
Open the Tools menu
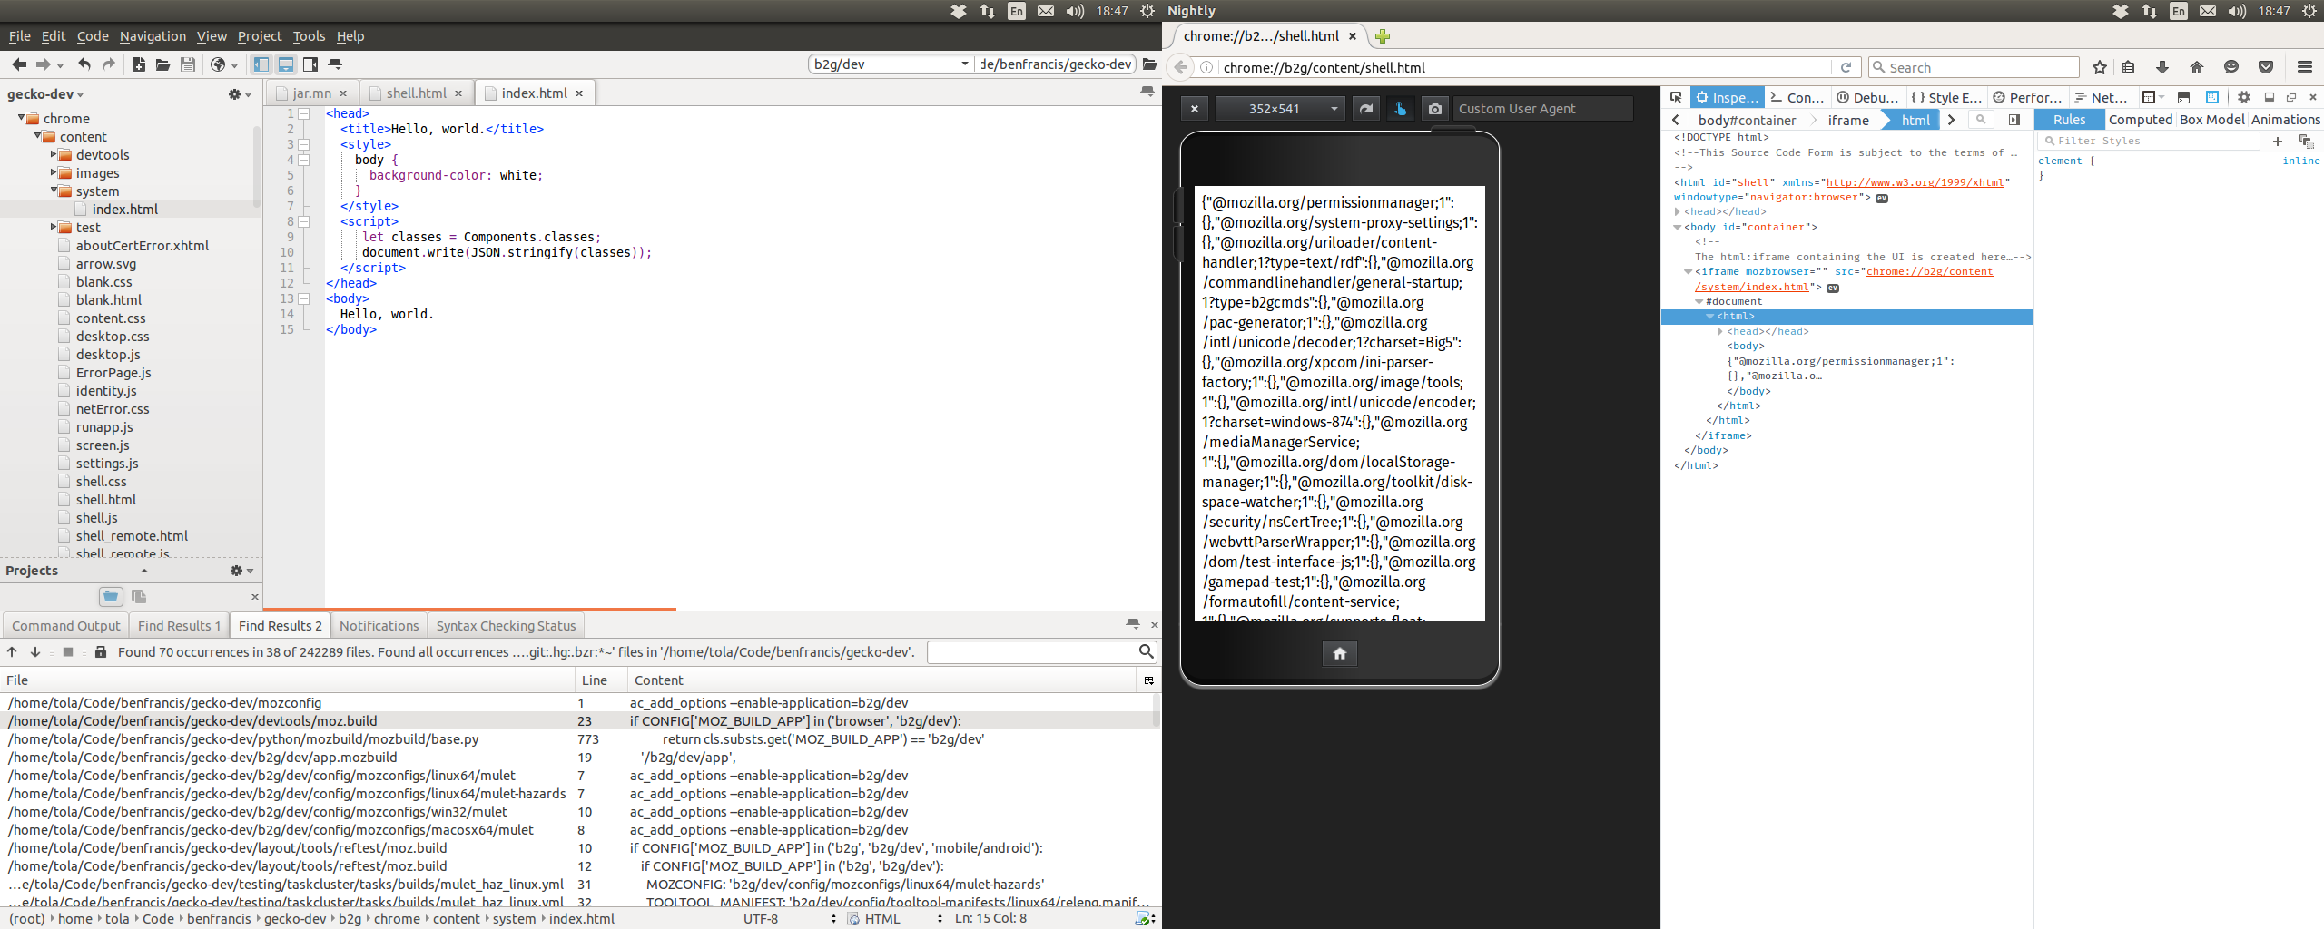[x=309, y=36]
